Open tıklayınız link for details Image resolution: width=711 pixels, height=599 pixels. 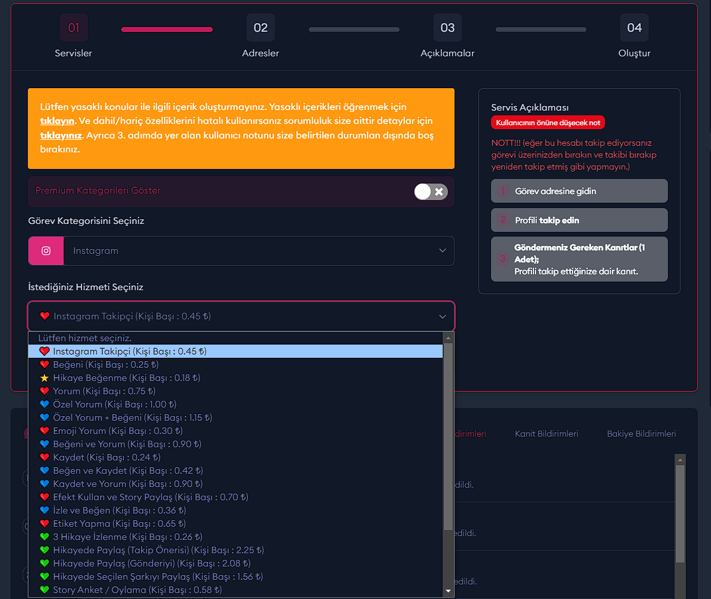tap(61, 136)
